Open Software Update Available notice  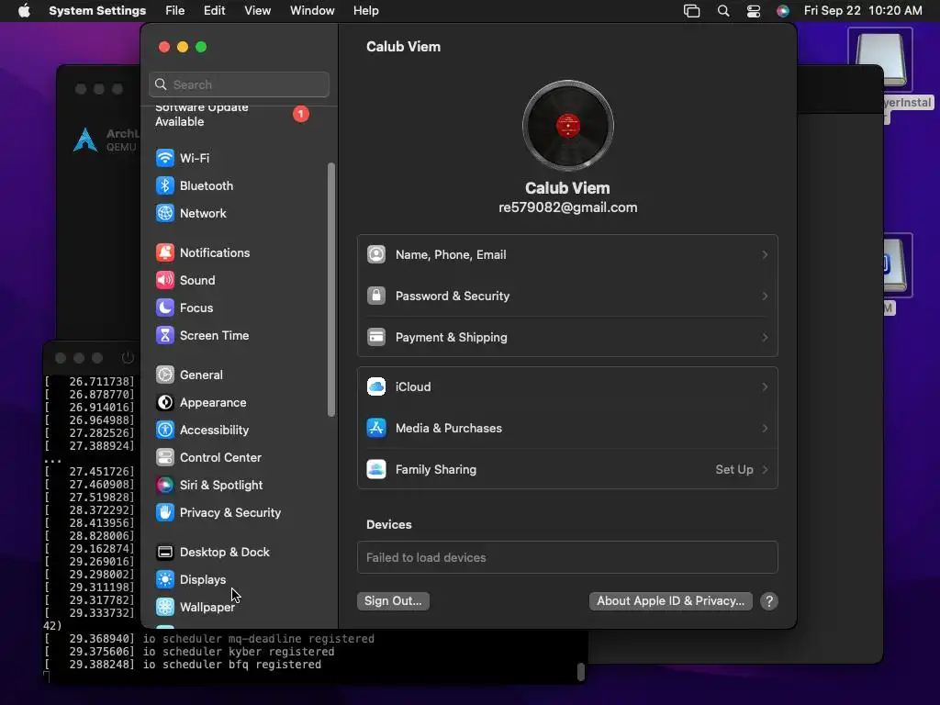click(201, 115)
